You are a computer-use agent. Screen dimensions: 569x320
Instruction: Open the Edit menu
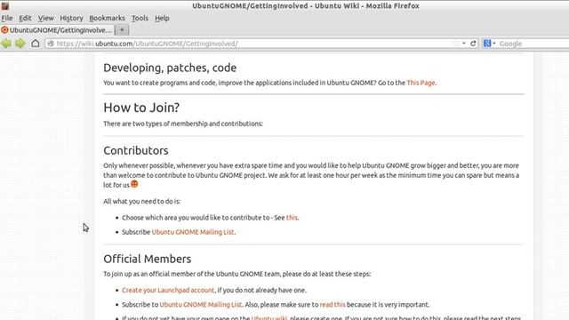25,18
